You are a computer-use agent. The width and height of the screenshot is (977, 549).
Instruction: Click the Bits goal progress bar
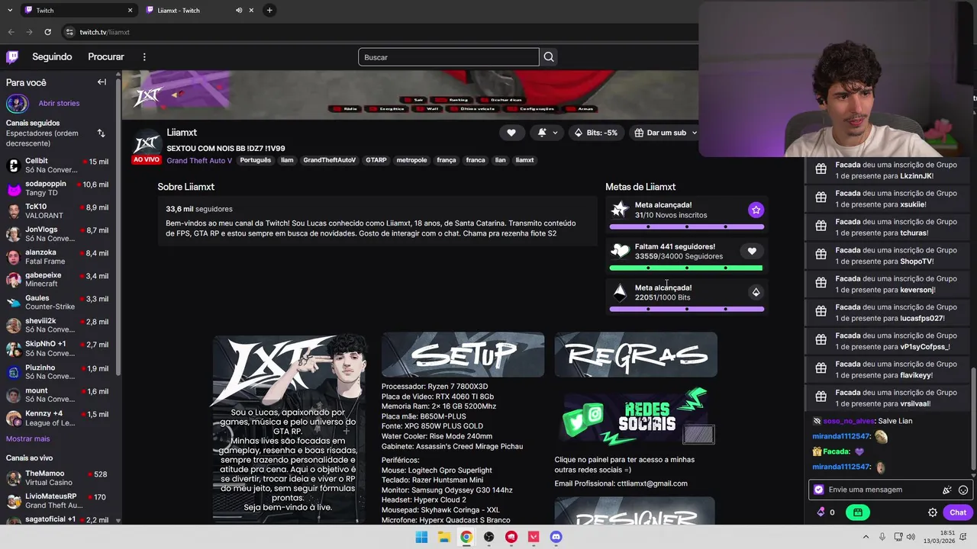point(686,309)
